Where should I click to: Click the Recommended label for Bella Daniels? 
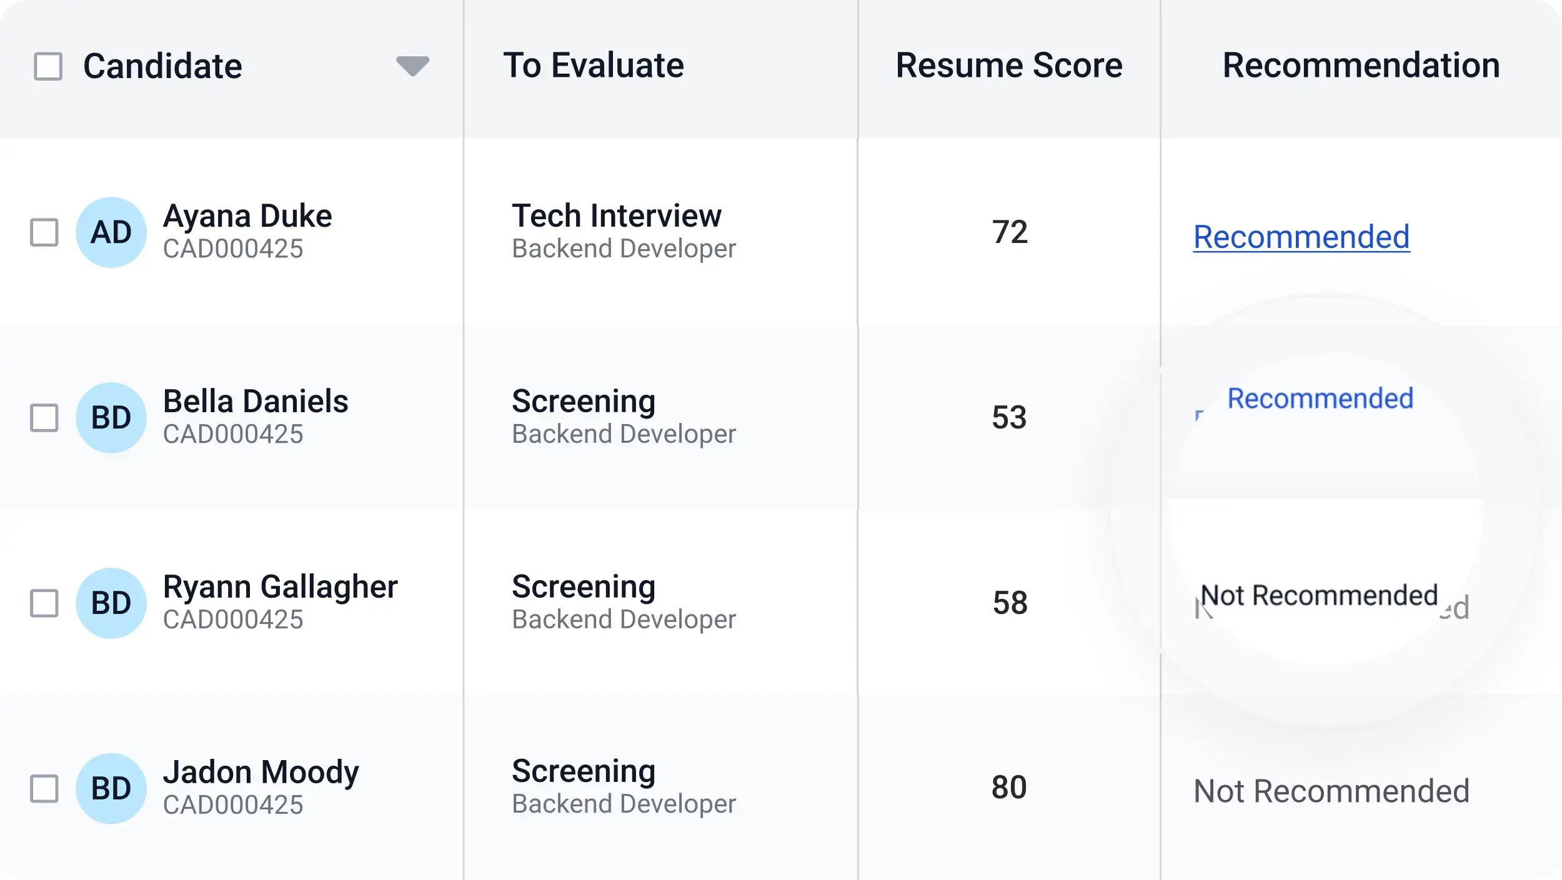[x=1320, y=398]
